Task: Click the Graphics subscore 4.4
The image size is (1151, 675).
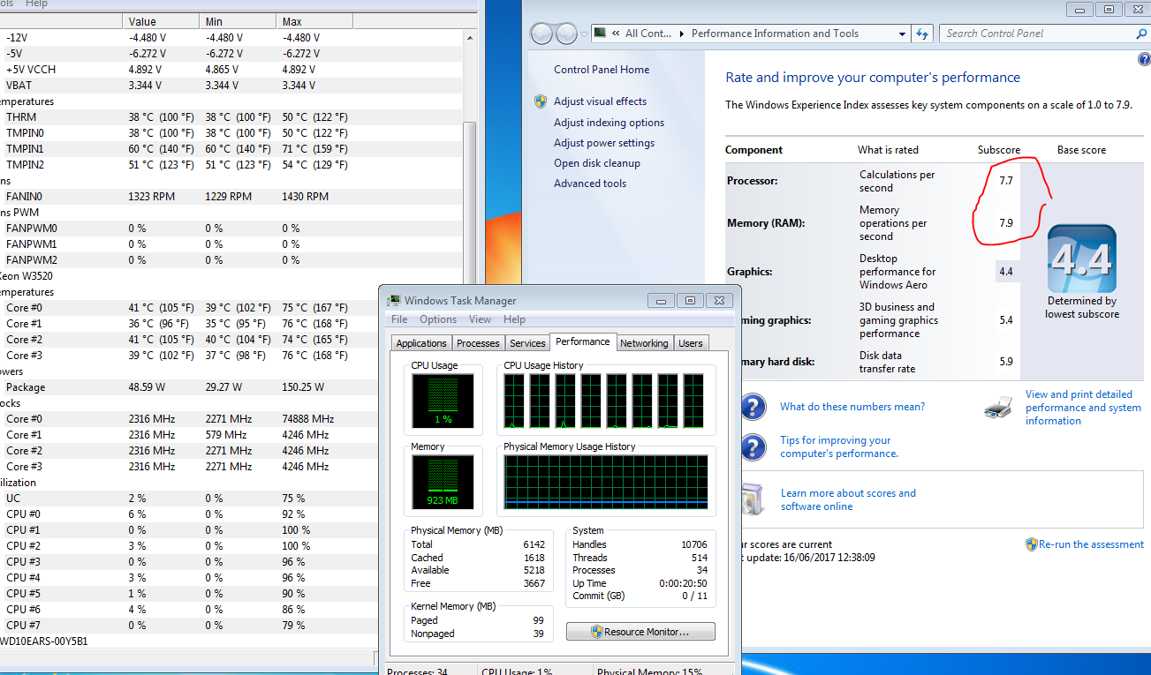Action: point(1005,272)
